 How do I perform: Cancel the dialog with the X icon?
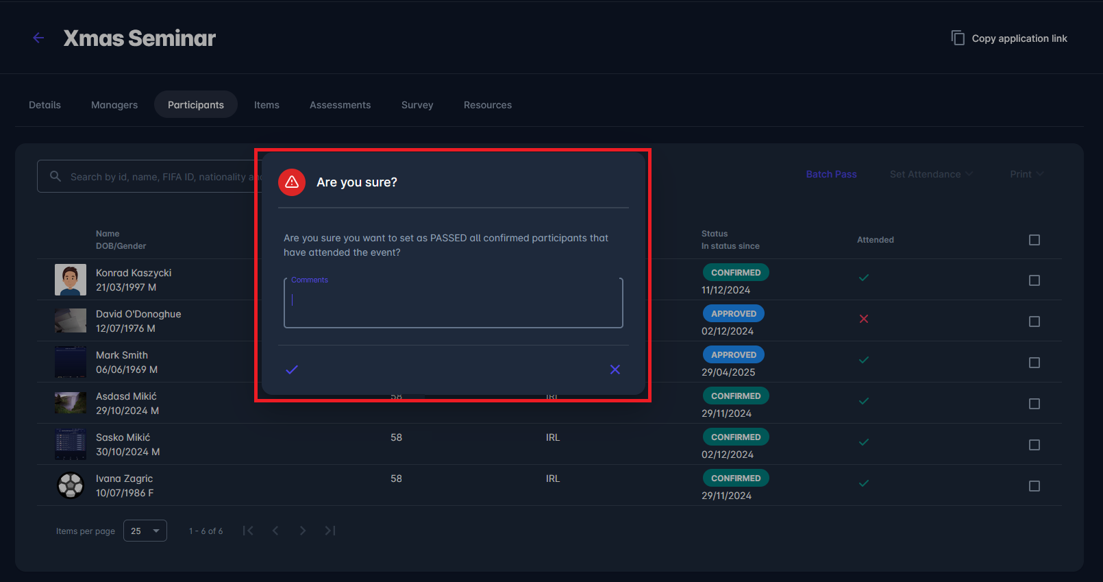coord(615,369)
